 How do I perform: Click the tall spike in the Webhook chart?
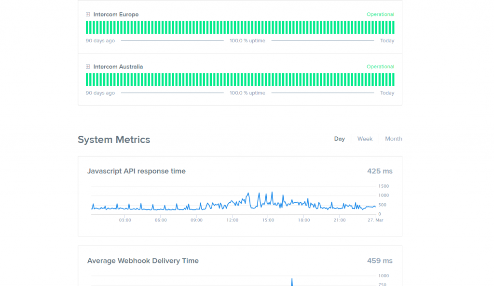[x=292, y=281]
